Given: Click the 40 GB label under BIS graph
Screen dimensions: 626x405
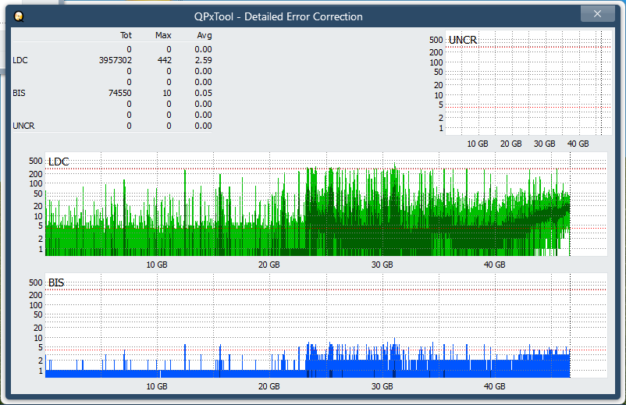Looking at the screenshot, I should [495, 386].
